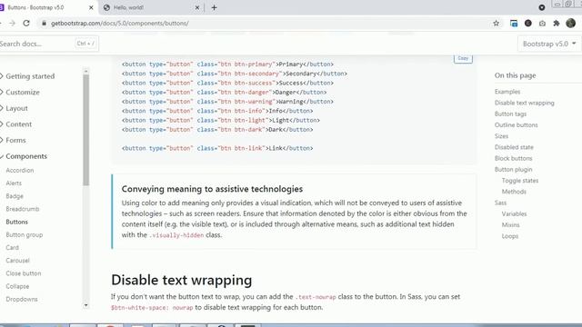Open the Card docs page
Screen dimensions: 582x327
coord(12,247)
